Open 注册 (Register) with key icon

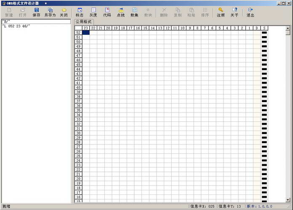click(221, 12)
